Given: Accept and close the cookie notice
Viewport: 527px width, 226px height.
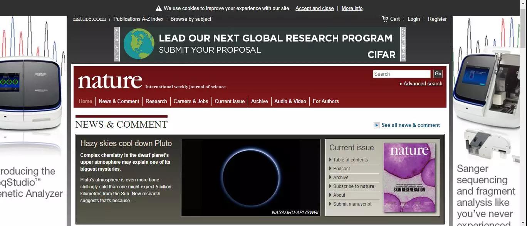Looking at the screenshot, I should pos(315,8).
